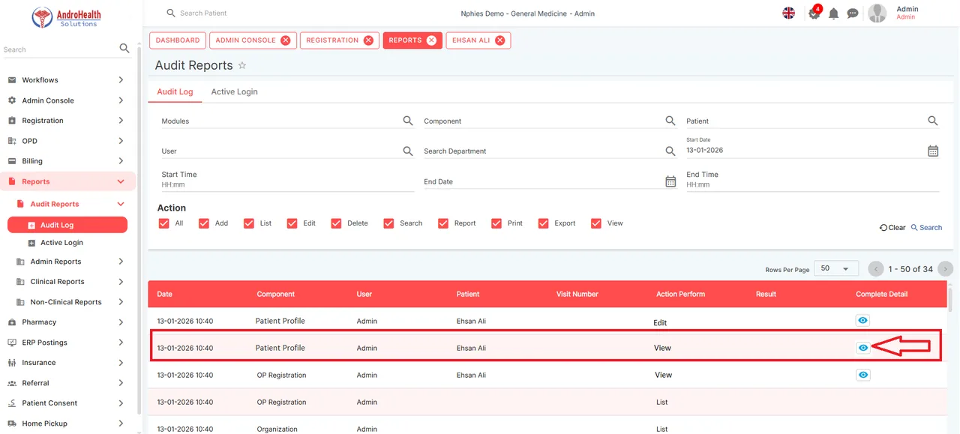
Task: Expand the OPD sidebar menu
Action: 121,141
